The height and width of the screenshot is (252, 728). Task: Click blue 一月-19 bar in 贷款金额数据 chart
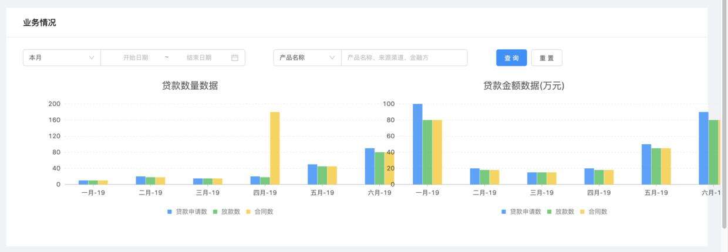417,144
